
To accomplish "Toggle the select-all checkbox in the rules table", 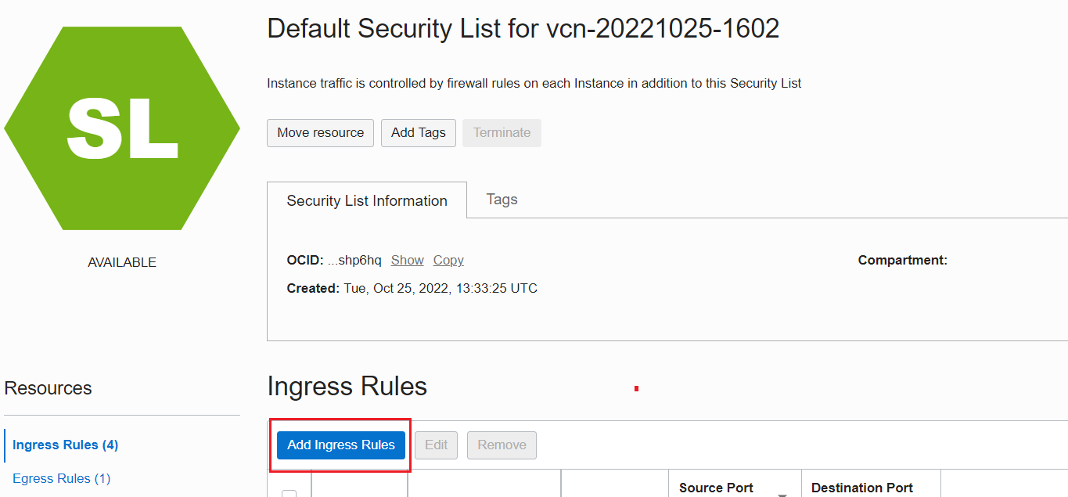I will point(289,493).
